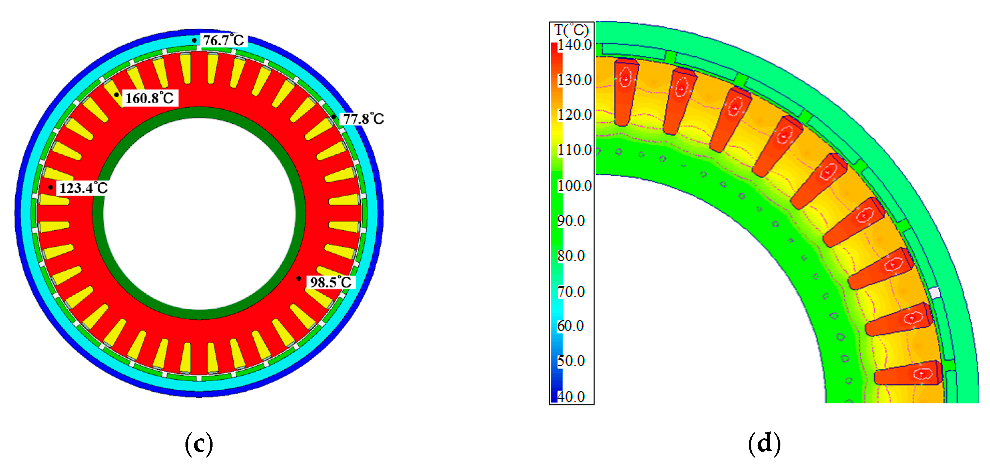Click the 77.8°C temperature label

point(363,119)
